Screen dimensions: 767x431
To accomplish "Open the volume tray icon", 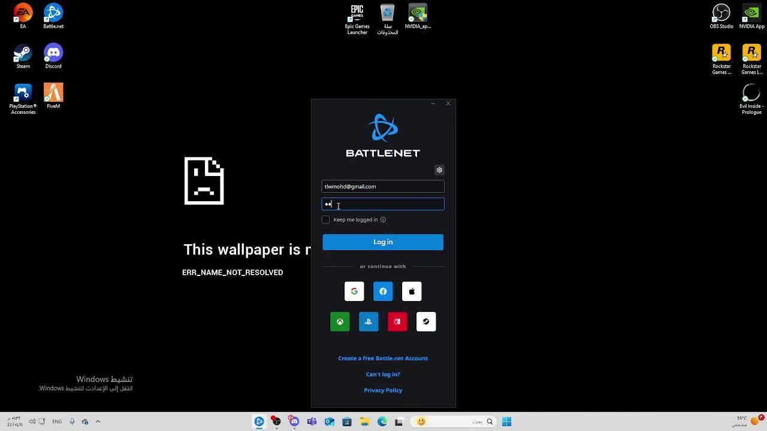I will point(32,422).
